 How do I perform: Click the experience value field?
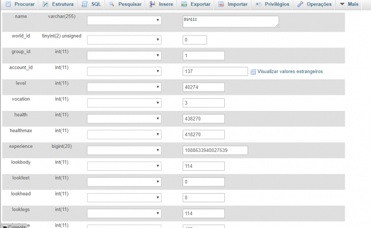tap(215, 150)
